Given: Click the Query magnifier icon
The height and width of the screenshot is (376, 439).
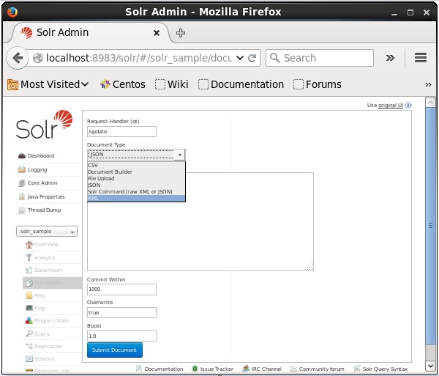Looking at the screenshot, I should pyautogui.click(x=29, y=333).
